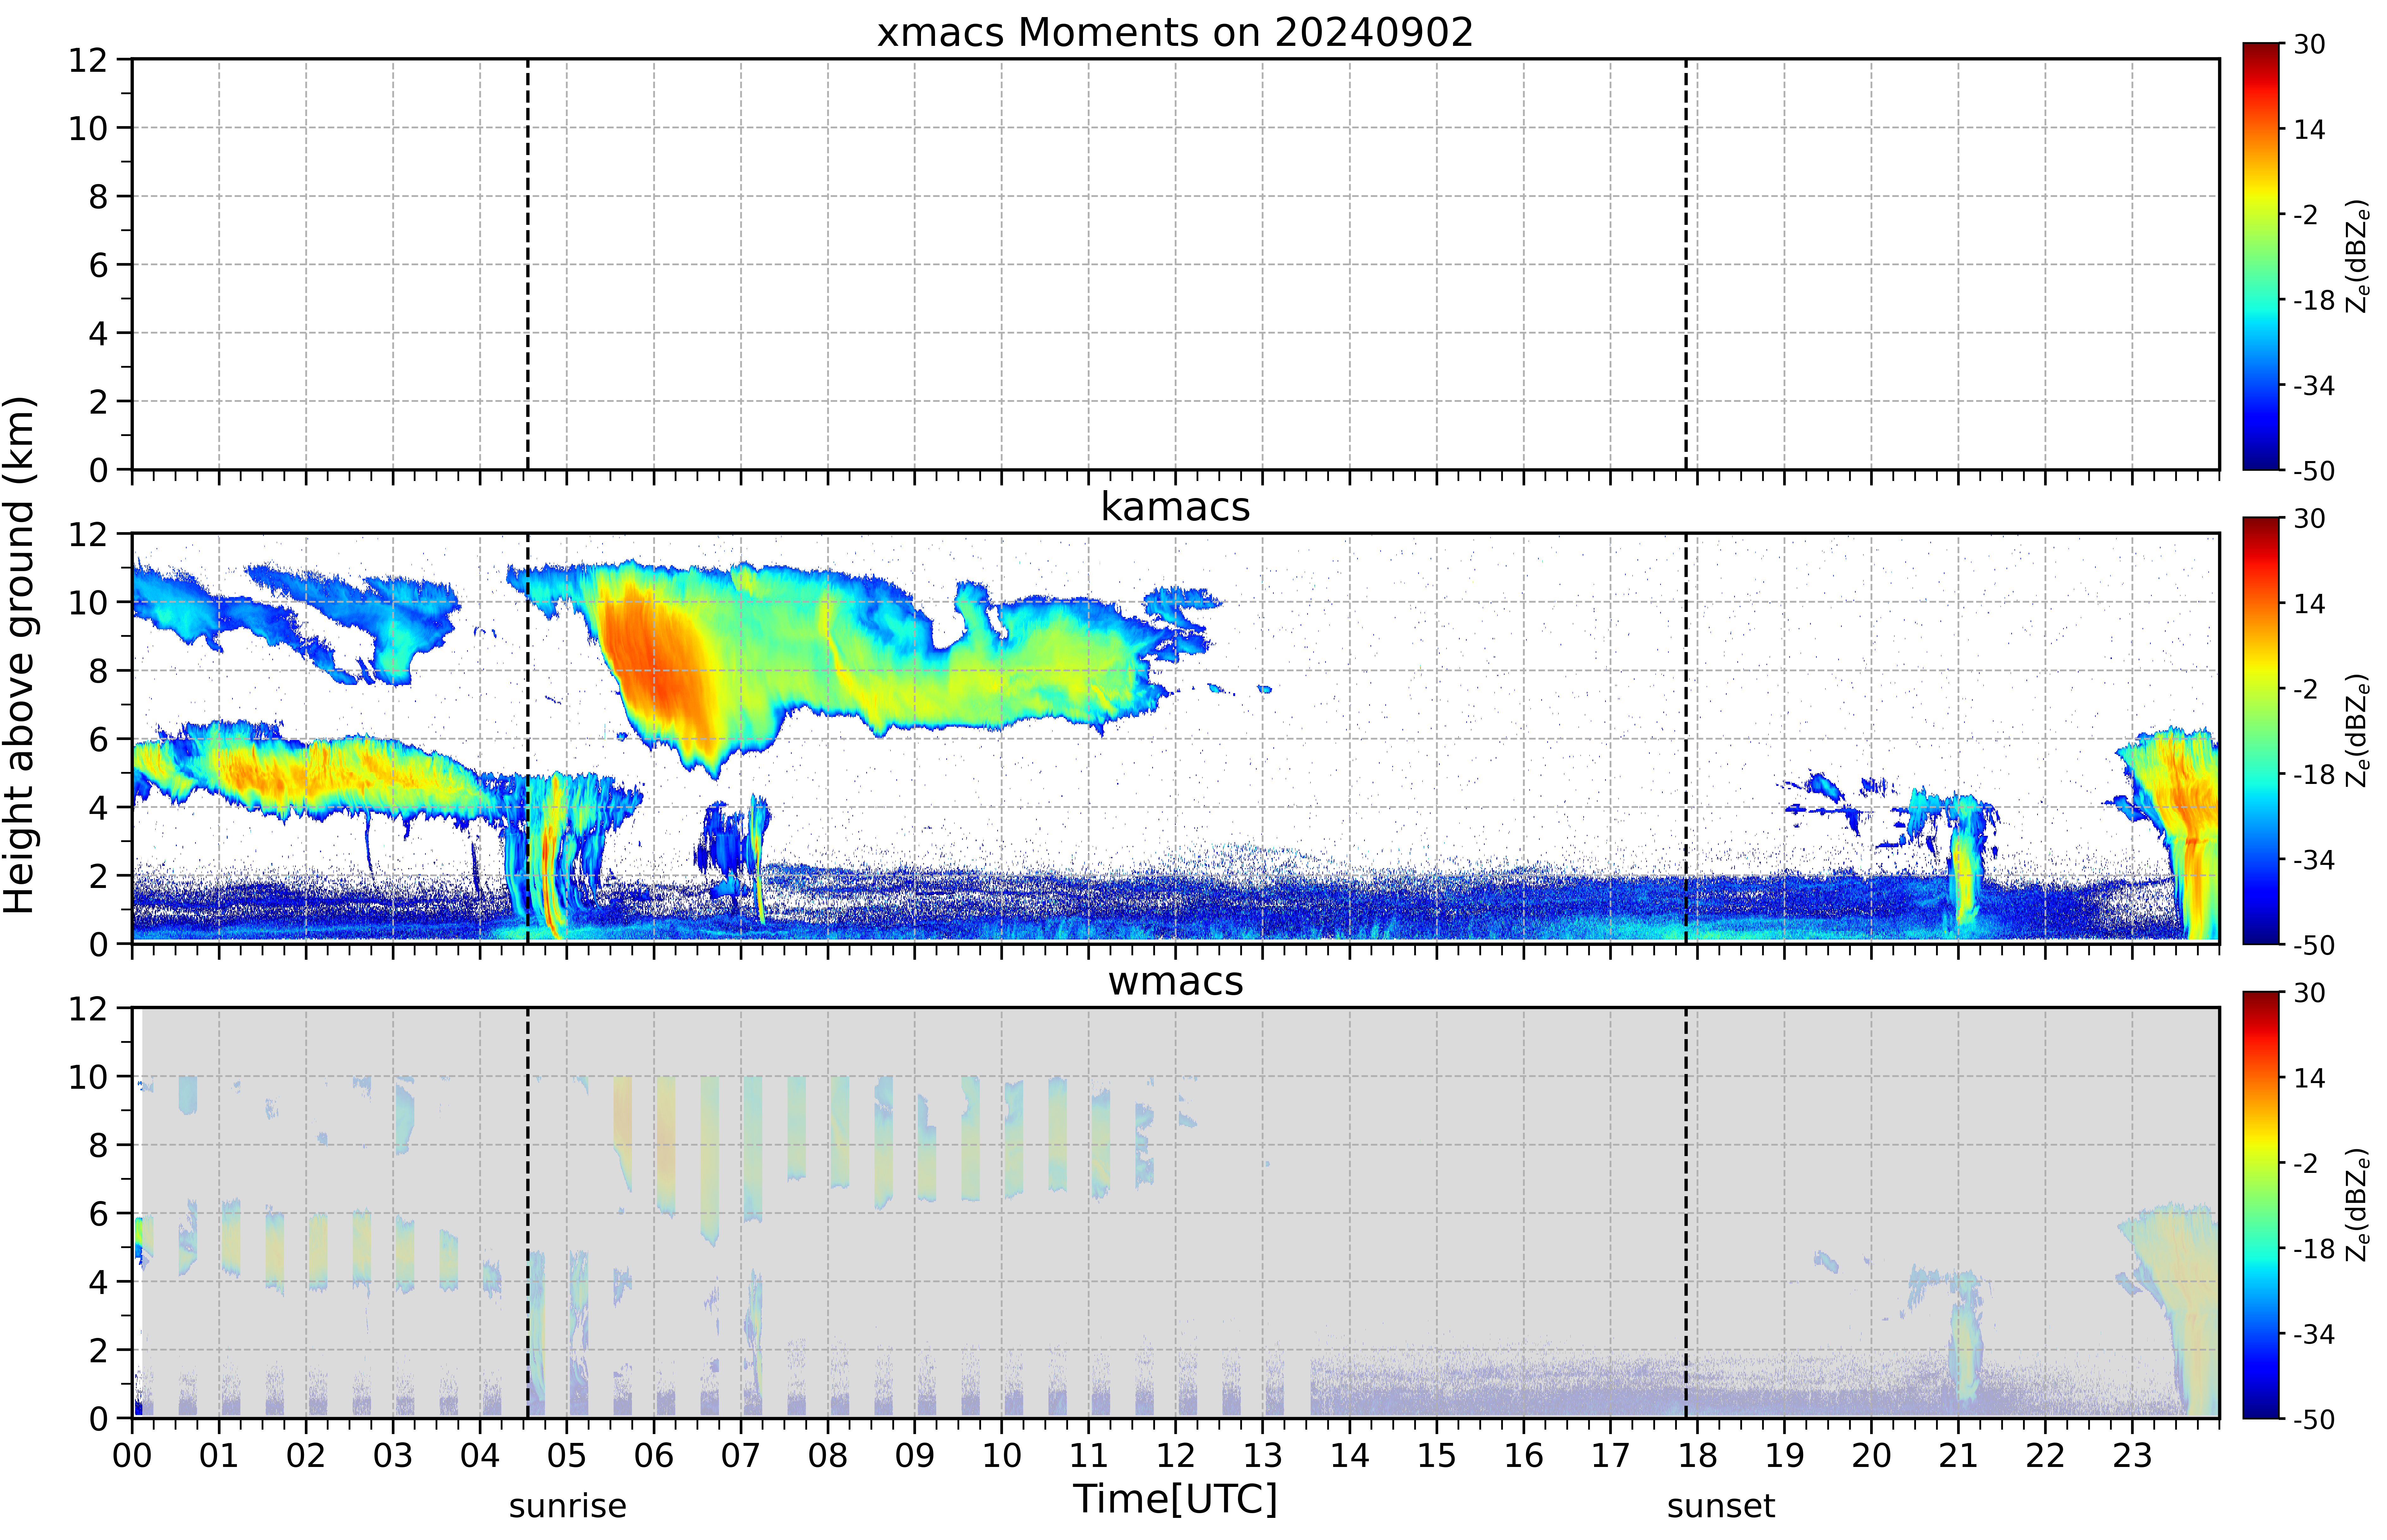Image resolution: width=2387 pixels, height=1540 pixels.
Task: Click the 30 value atop the wmacs colorbar
Action: point(2309,993)
